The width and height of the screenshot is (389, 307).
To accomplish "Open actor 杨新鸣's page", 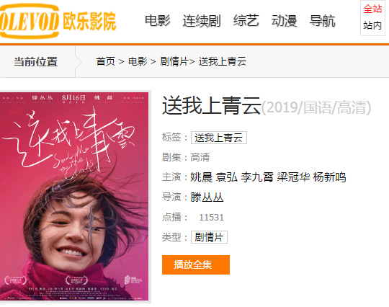I will 329,177.
